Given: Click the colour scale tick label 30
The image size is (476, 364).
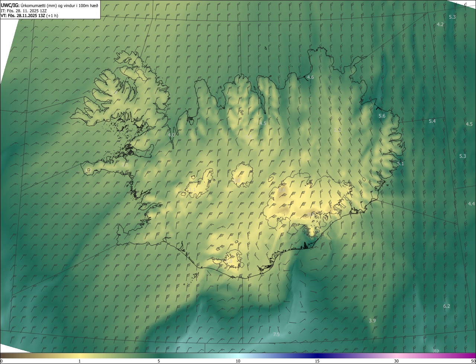Looking at the screenshot, I should click(x=396, y=361).
